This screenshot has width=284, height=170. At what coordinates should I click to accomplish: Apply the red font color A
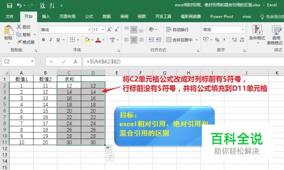pyautogui.click(x=98, y=40)
